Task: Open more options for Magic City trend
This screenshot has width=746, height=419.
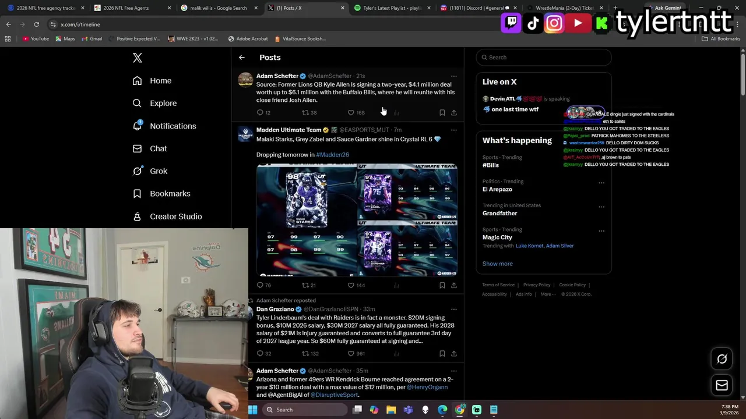Action: click(601, 231)
